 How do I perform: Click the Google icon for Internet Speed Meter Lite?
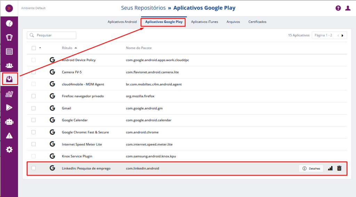[52, 144]
